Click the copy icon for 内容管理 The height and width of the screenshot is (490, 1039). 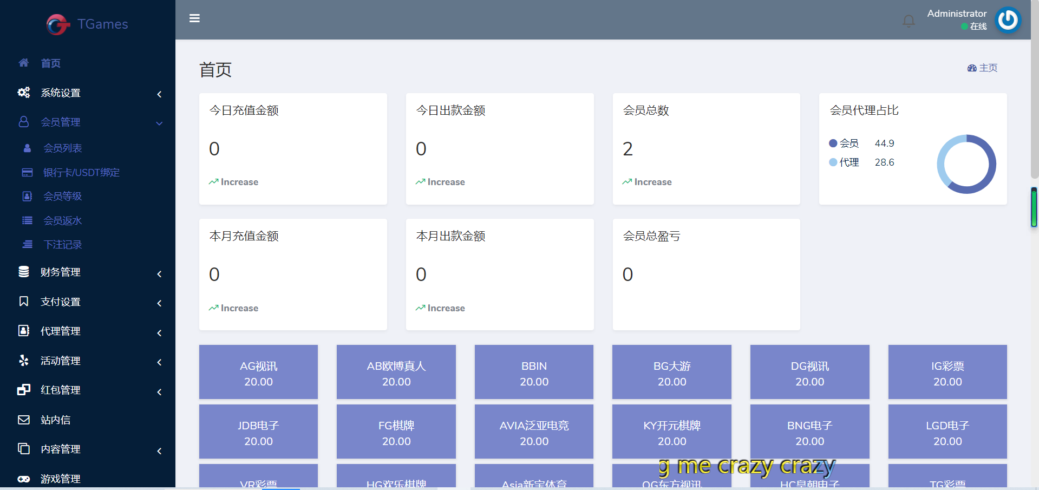24,448
